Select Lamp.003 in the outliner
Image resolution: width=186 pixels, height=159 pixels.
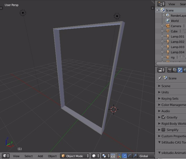[177, 47]
